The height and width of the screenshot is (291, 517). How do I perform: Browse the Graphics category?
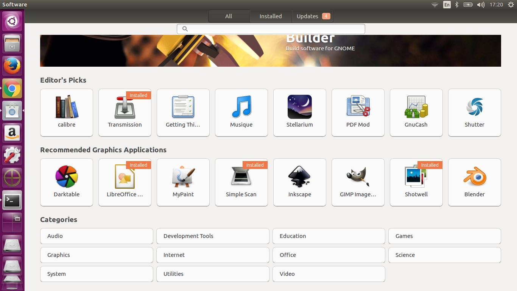(97, 255)
